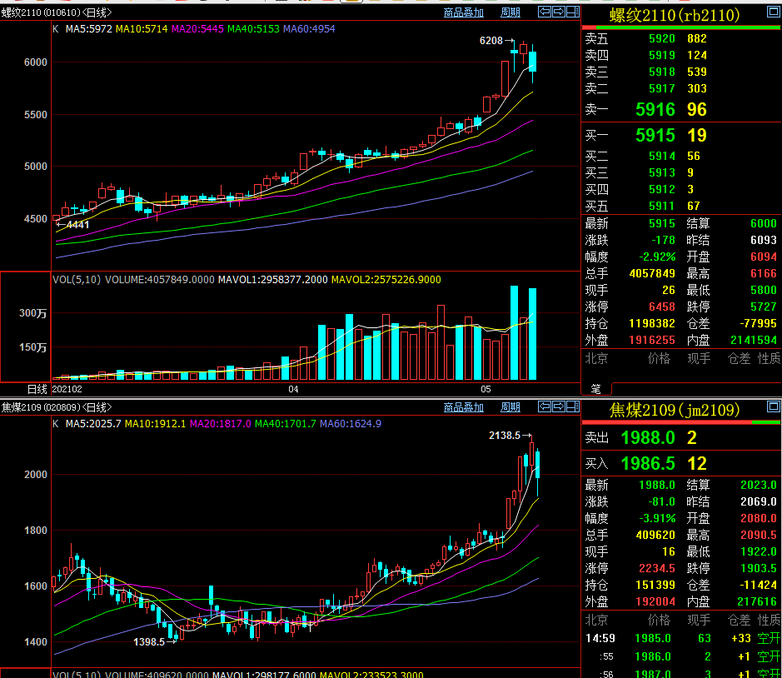This screenshot has width=782, height=678.
Task: Click the right arrow icon in coking coal chart header
Action: [559, 406]
